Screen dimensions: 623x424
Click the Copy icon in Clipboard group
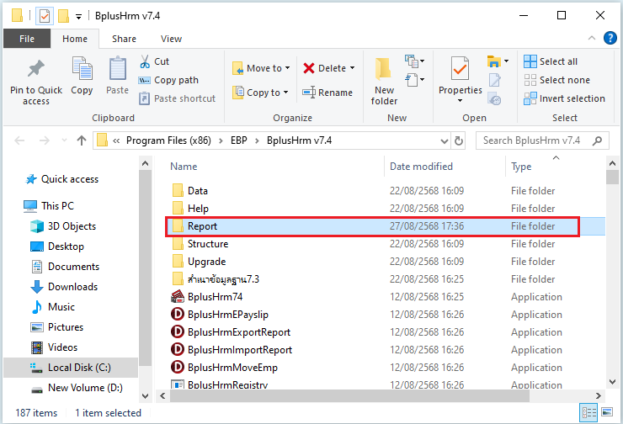(82, 70)
